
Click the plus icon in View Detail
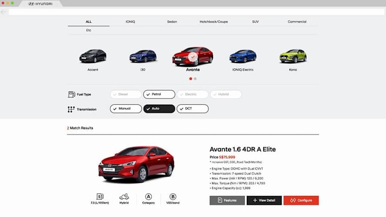(255, 200)
